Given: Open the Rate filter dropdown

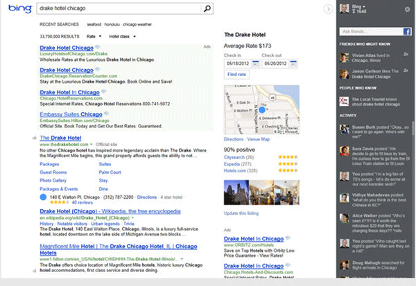Looking at the screenshot, I should tap(94, 36).
